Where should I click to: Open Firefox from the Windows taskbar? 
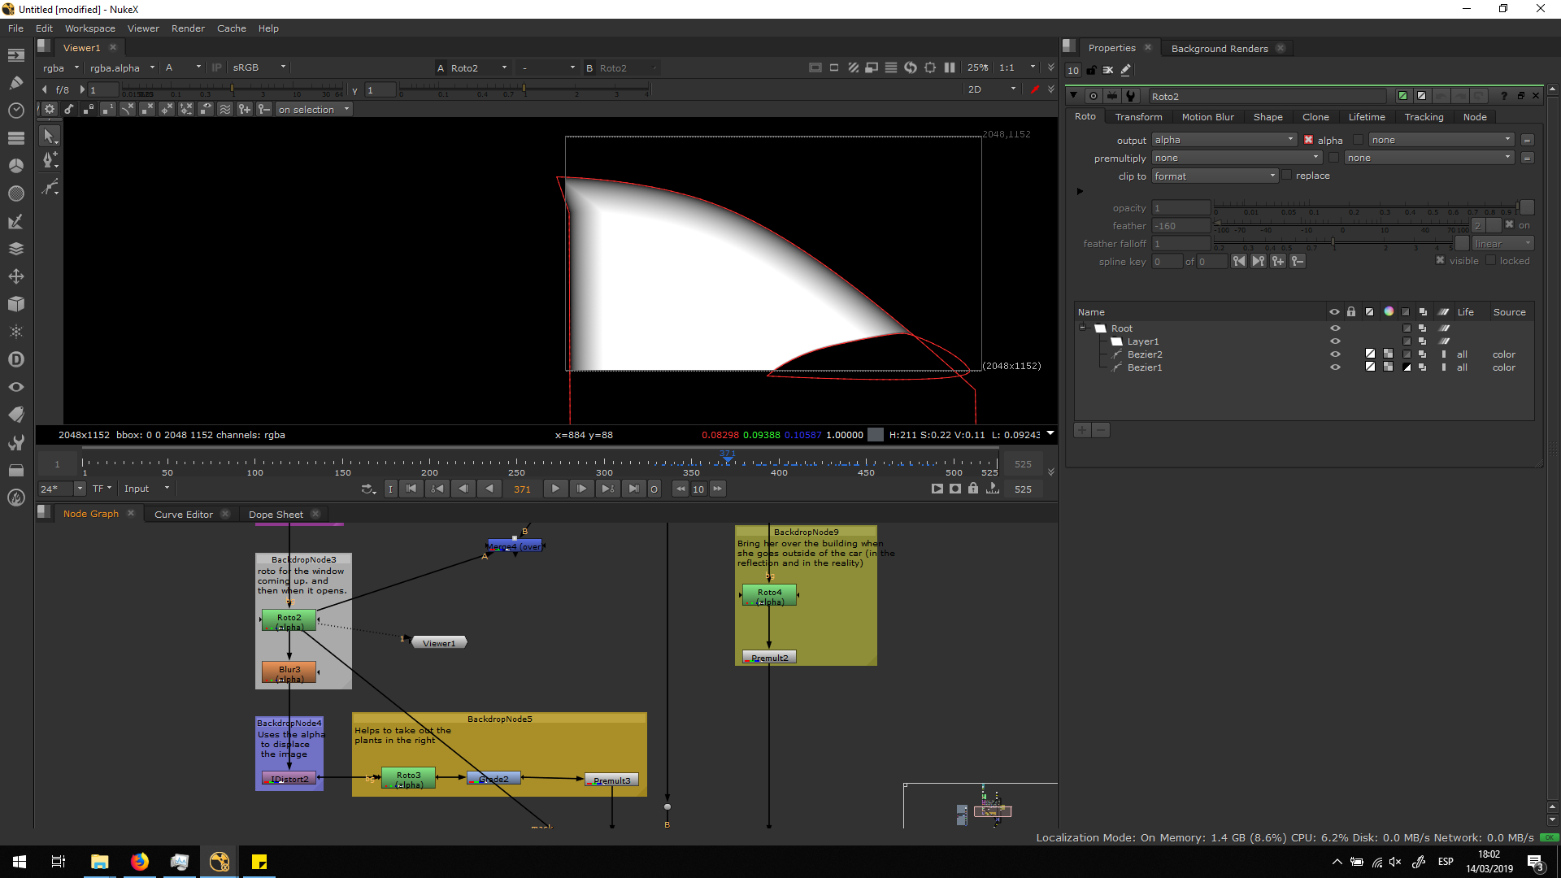tap(140, 862)
